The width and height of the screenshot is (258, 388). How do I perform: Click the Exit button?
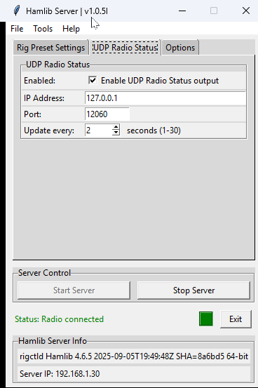[x=236, y=319]
